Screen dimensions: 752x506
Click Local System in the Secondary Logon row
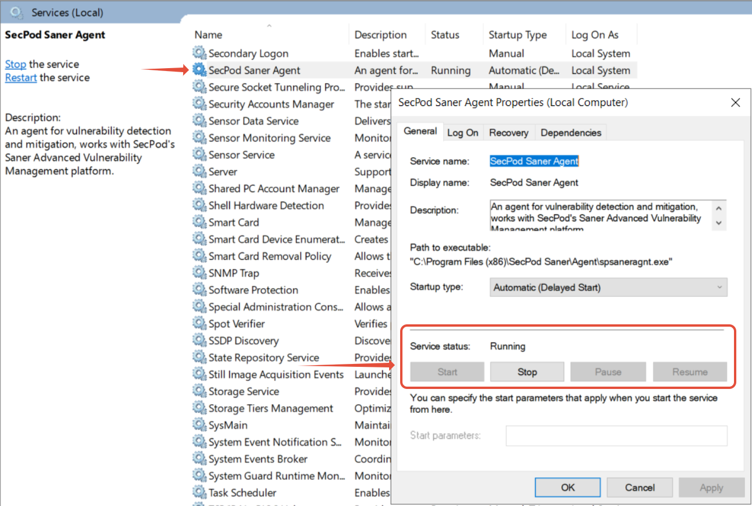click(601, 54)
